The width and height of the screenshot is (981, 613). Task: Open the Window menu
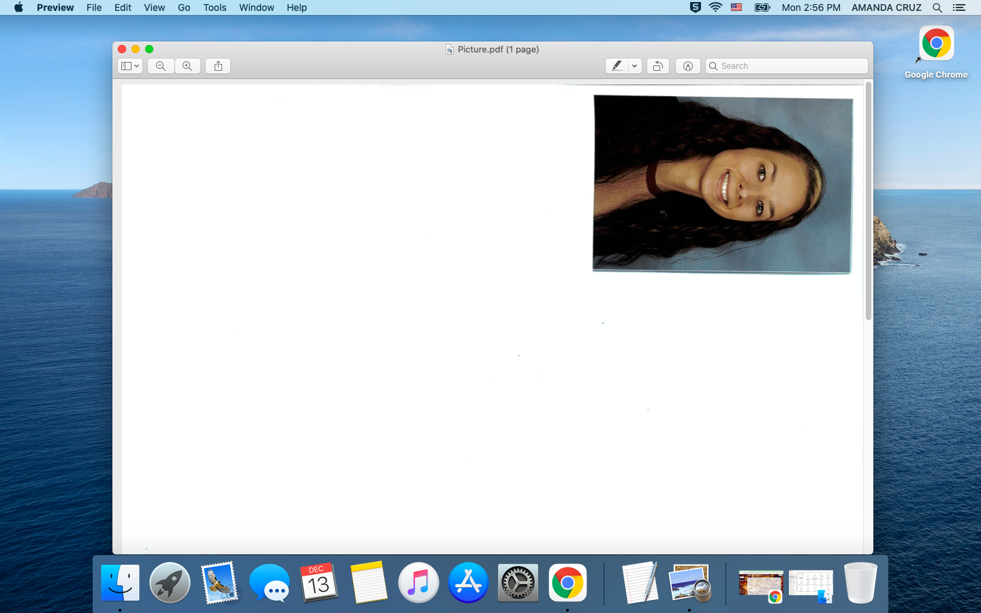tap(257, 7)
